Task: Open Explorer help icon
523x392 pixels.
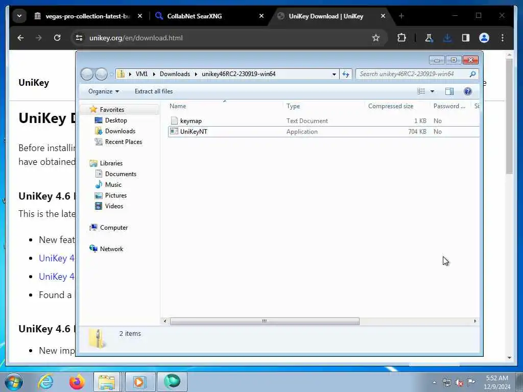Action: 468,91
